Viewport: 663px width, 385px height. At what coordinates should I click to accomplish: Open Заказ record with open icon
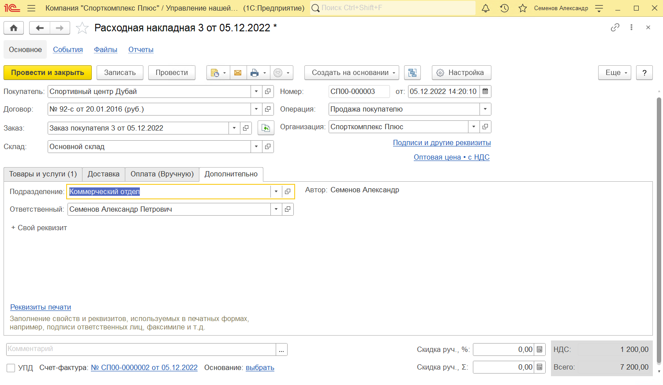246,128
